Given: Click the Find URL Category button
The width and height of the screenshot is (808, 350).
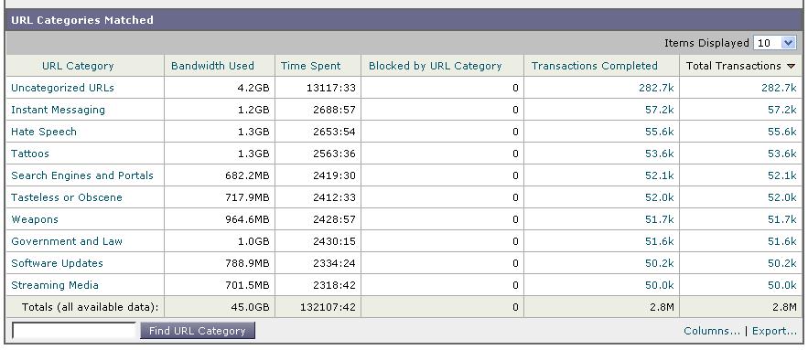Looking at the screenshot, I should (x=198, y=331).
